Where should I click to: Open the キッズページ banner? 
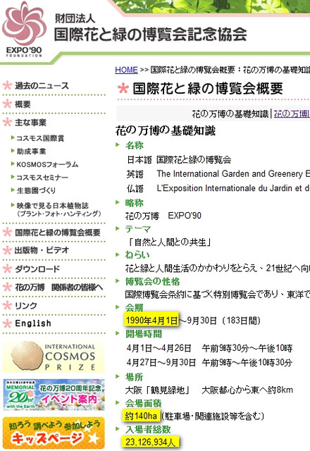point(54,433)
